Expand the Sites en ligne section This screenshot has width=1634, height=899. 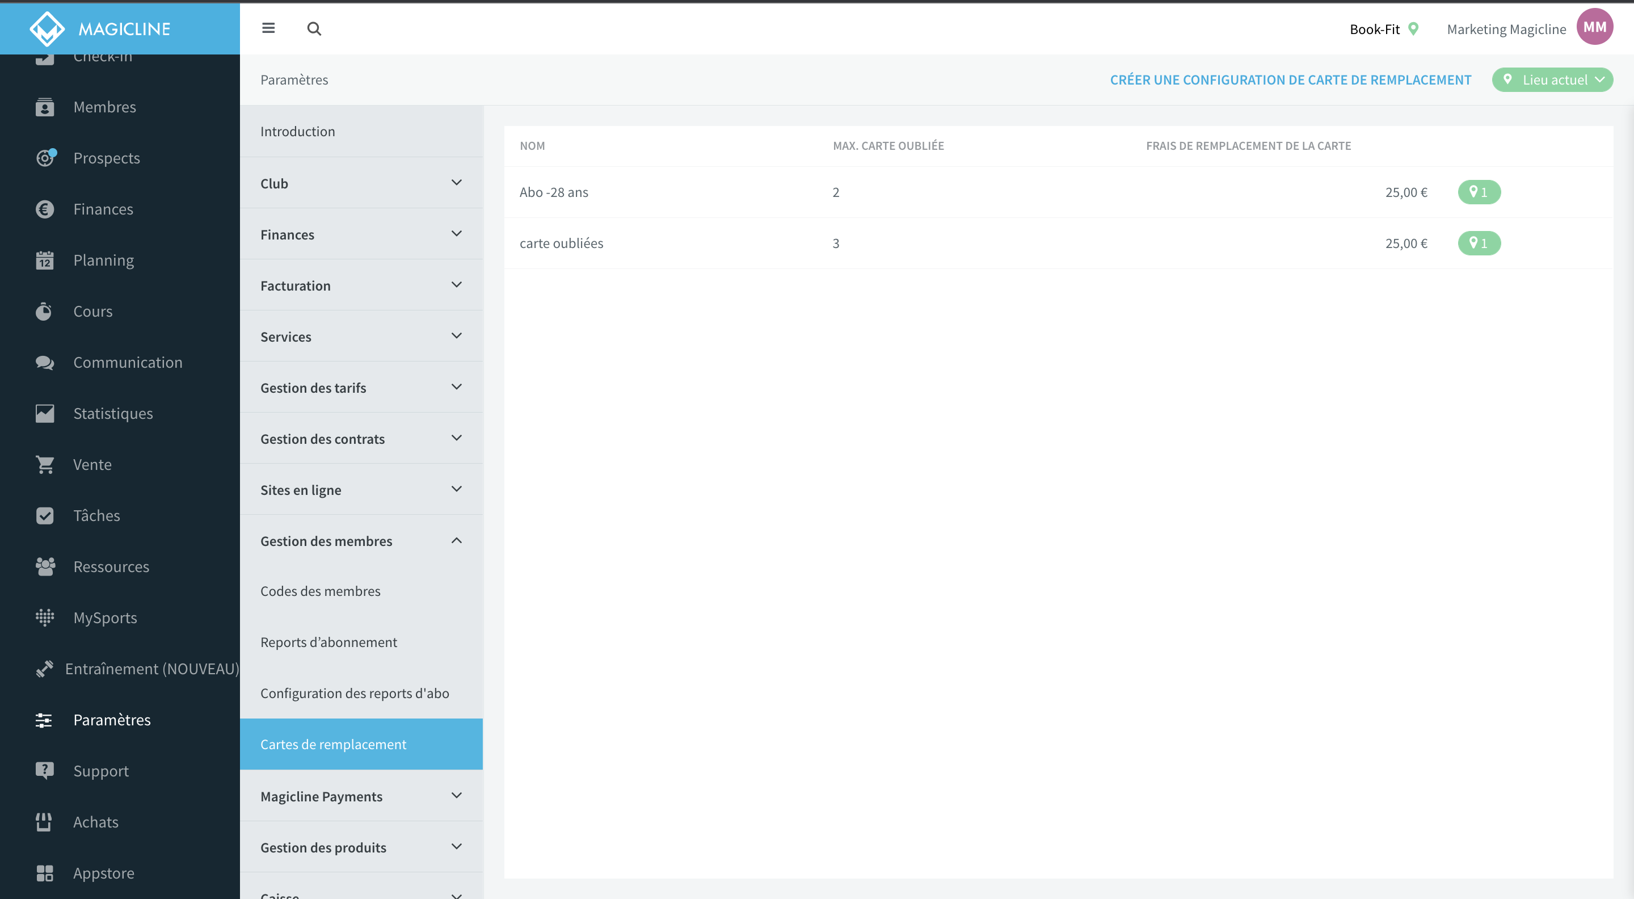coord(361,490)
